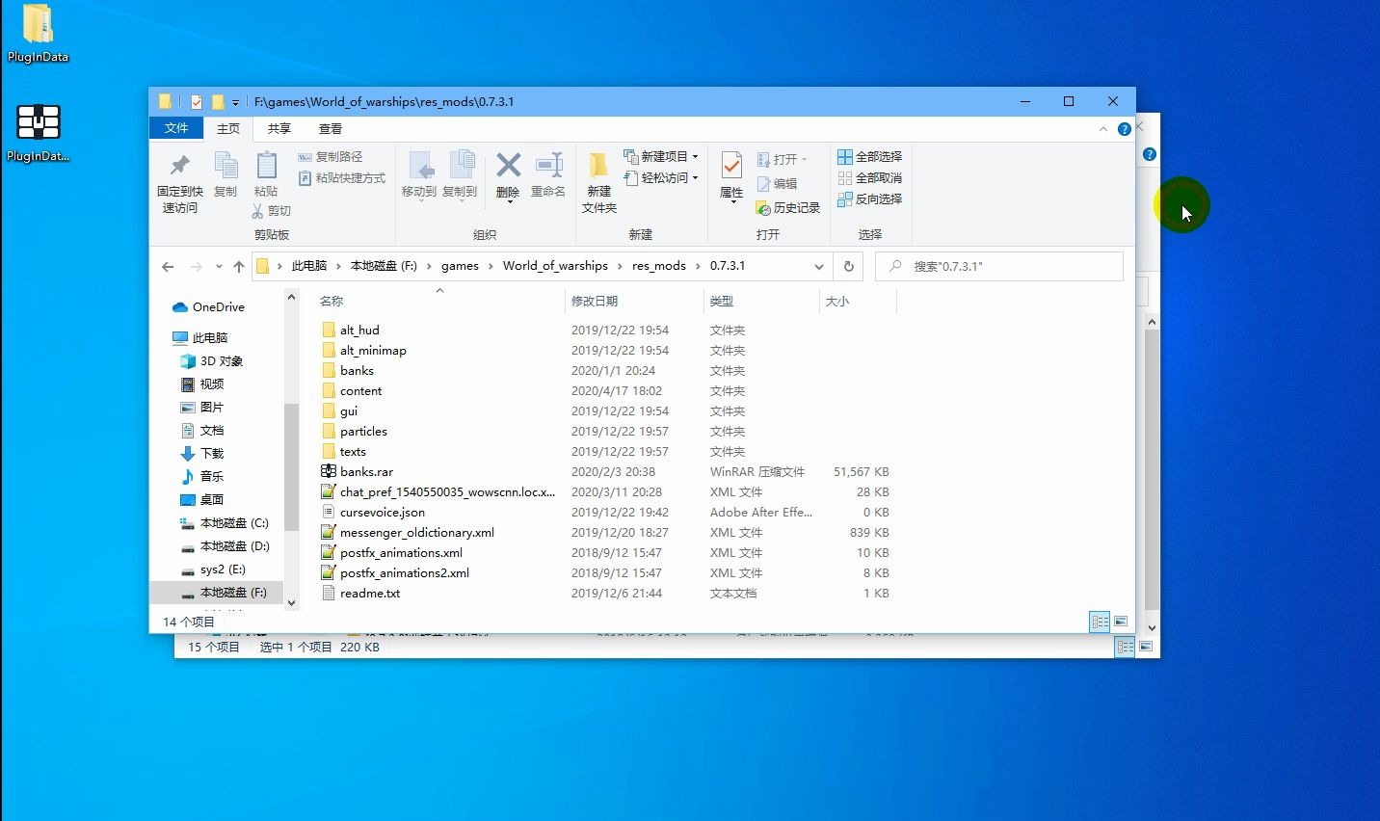Select the readme.txt file
Image resolution: width=1380 pixels, height=821 pixels.
tap(369, 594)
